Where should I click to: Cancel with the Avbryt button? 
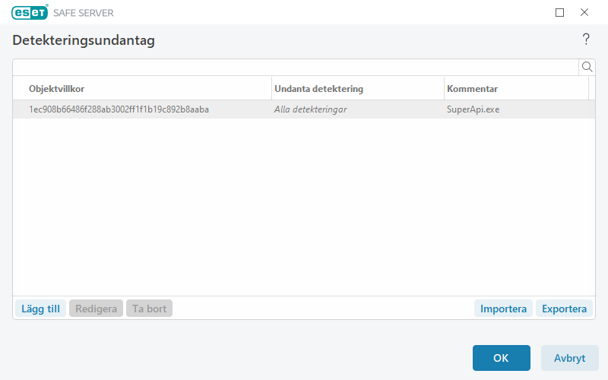[569, 358]
